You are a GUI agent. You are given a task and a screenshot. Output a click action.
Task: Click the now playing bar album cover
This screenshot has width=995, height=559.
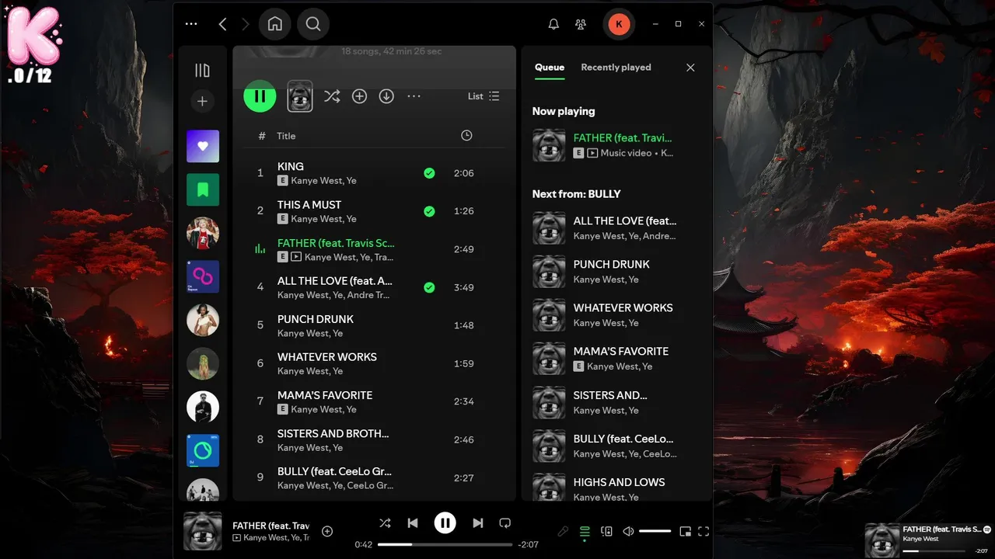tap(203, 531)
